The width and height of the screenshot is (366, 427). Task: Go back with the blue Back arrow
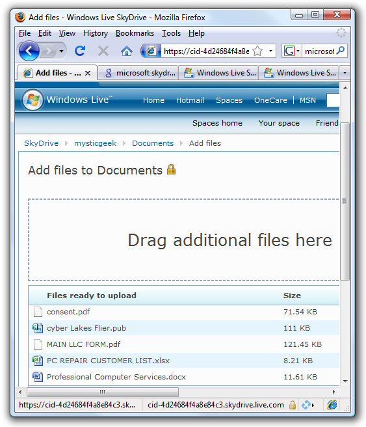click(29, 51)
